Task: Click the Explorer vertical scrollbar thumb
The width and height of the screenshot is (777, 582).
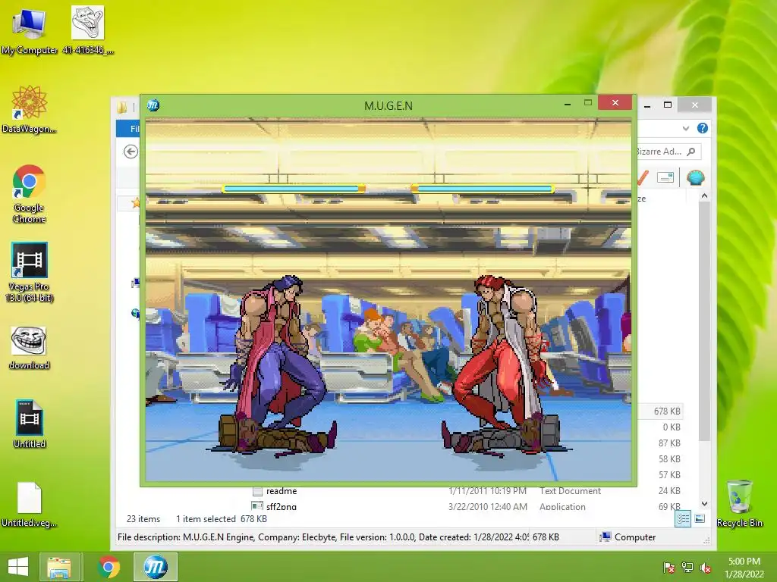Action: click(x=704, y=321)
